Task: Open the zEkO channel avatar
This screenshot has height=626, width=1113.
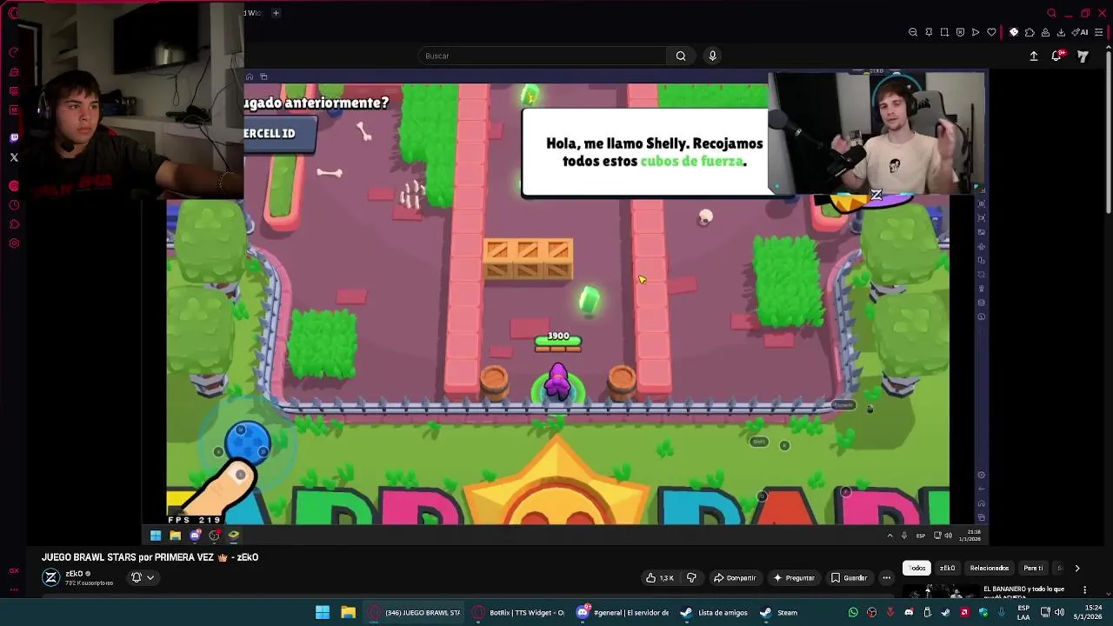Action: pyautogui.click(x=51, y=577)
